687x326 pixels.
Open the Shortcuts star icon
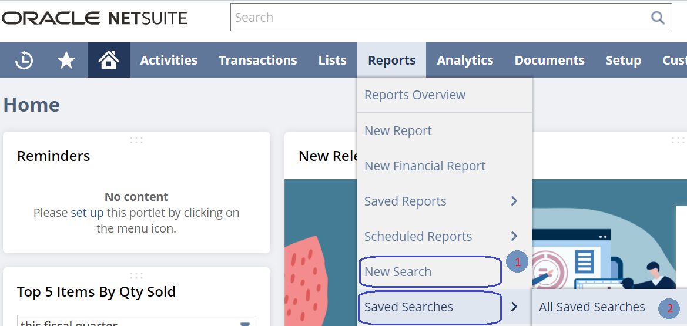pos(66,60)
